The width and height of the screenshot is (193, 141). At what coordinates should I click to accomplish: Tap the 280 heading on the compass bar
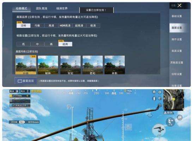(97, 93)
